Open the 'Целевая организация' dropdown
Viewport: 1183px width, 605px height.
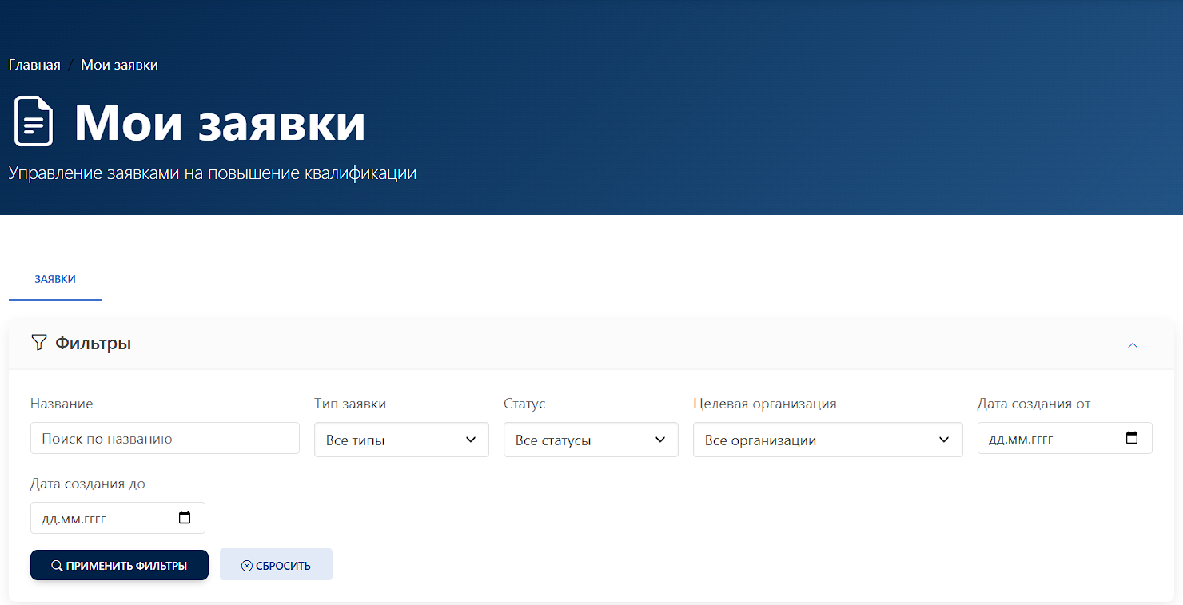(x=827, y=440)
